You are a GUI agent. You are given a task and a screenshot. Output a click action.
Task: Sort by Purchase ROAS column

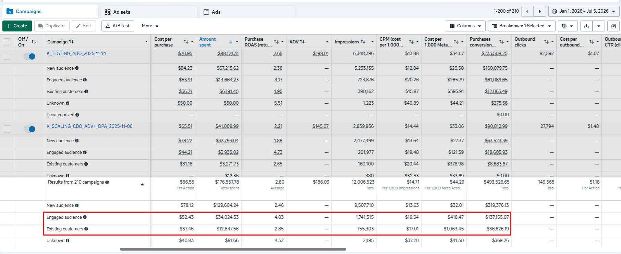(x=276, y=42)
